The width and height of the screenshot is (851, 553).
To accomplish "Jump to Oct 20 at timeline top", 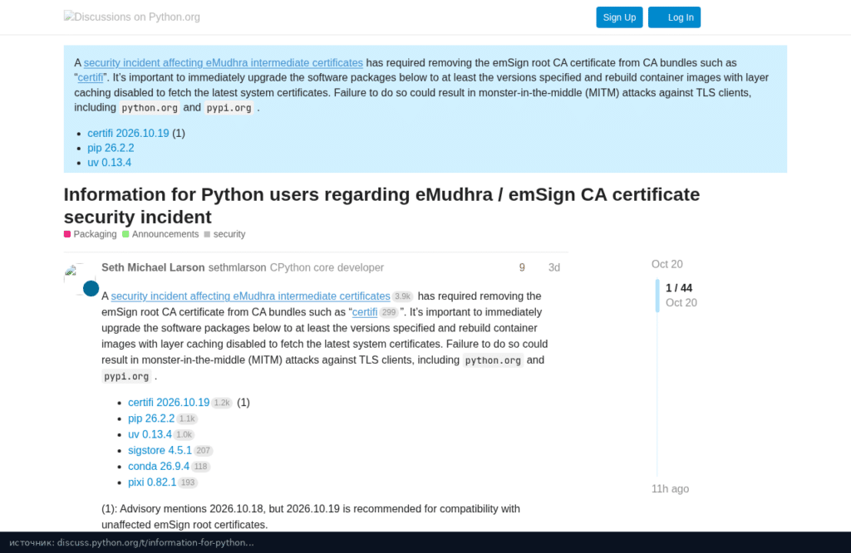I will pyautogui.click(x=667, y=265).
